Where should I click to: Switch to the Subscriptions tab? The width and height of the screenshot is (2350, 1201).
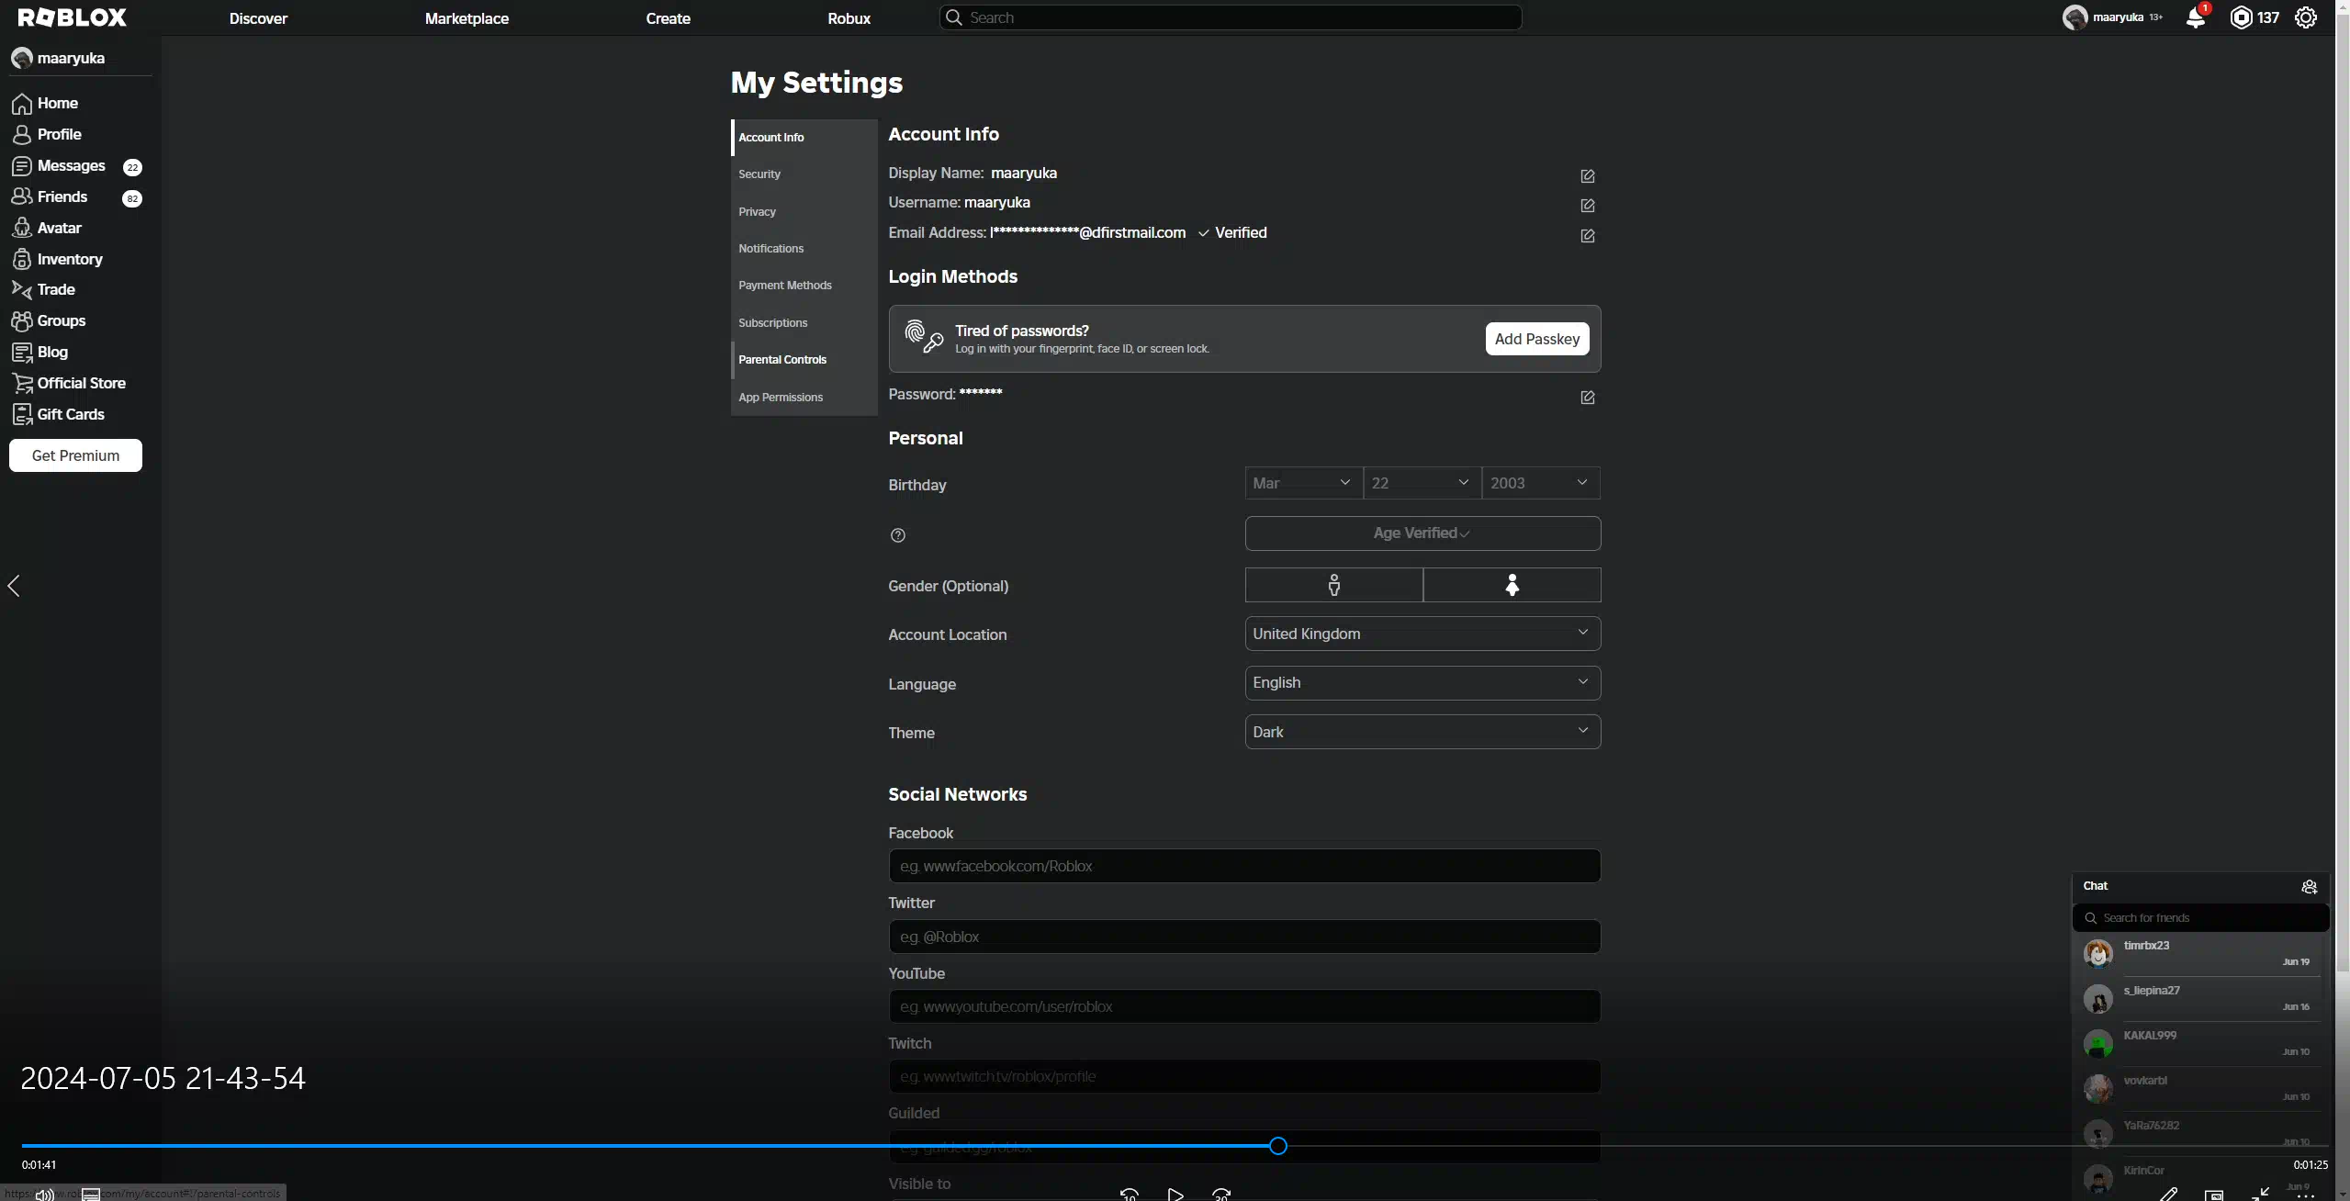pyautogui.click(x=804, y=323)
